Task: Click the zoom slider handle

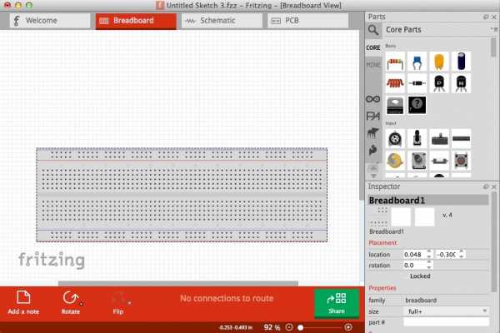Action: [x=300, y=327]
